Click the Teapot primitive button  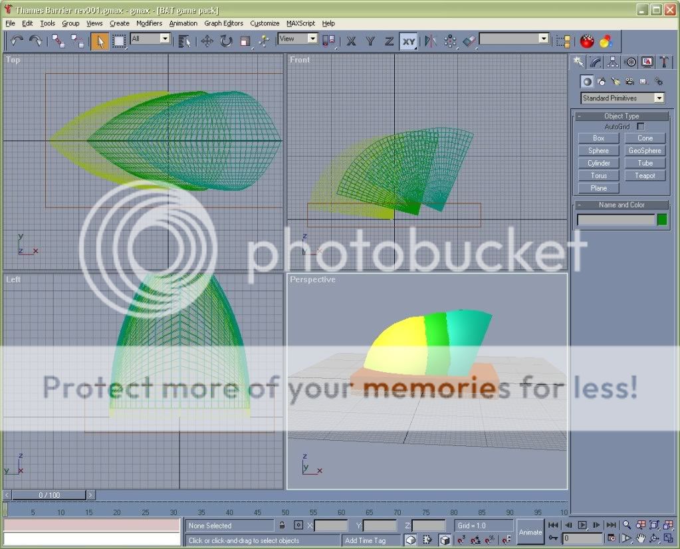645,175
